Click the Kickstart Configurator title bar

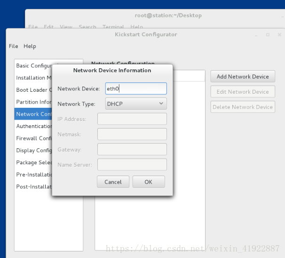click(x=146, y=34)
